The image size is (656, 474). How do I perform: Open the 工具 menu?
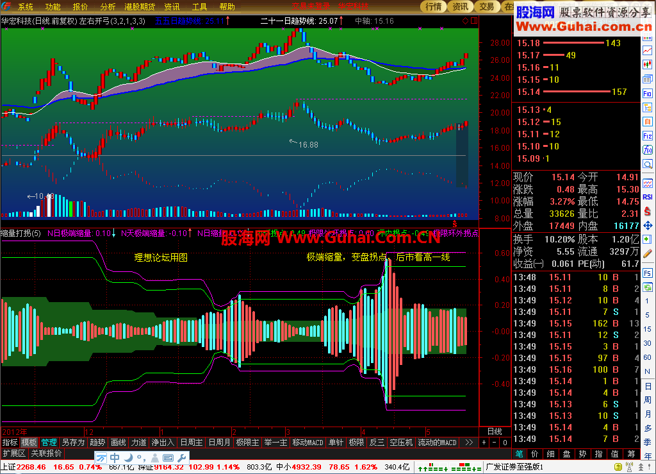[x=199, y=6]
